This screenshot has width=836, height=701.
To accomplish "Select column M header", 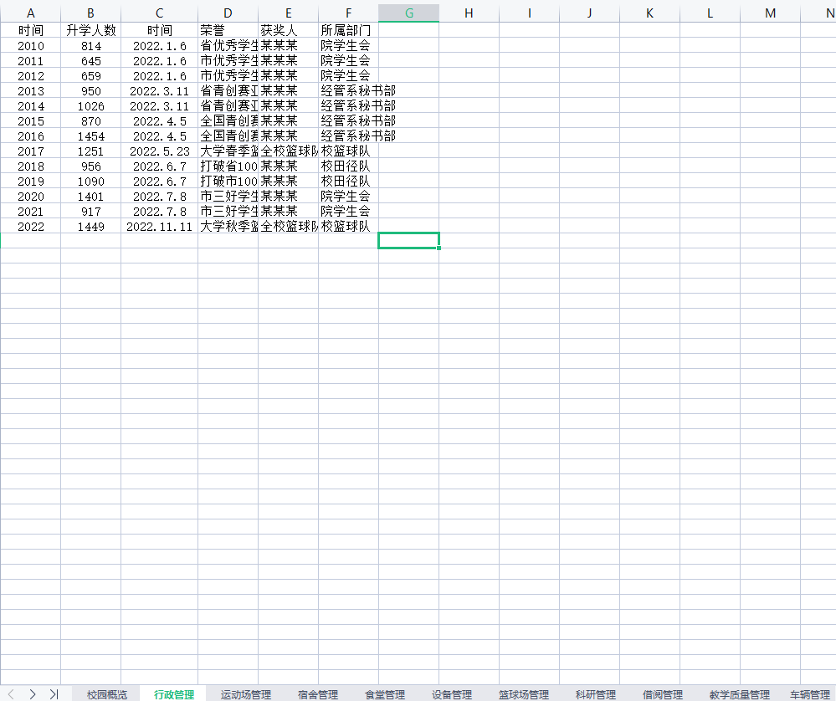I will click(x=770, y=13).
